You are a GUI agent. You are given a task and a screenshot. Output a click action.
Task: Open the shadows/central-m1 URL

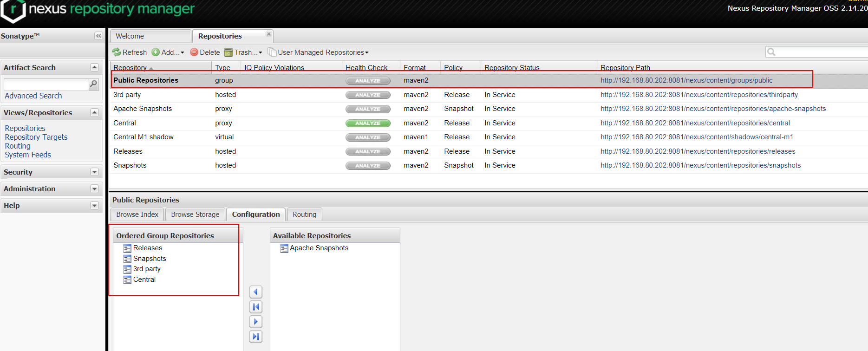point(697,137)
